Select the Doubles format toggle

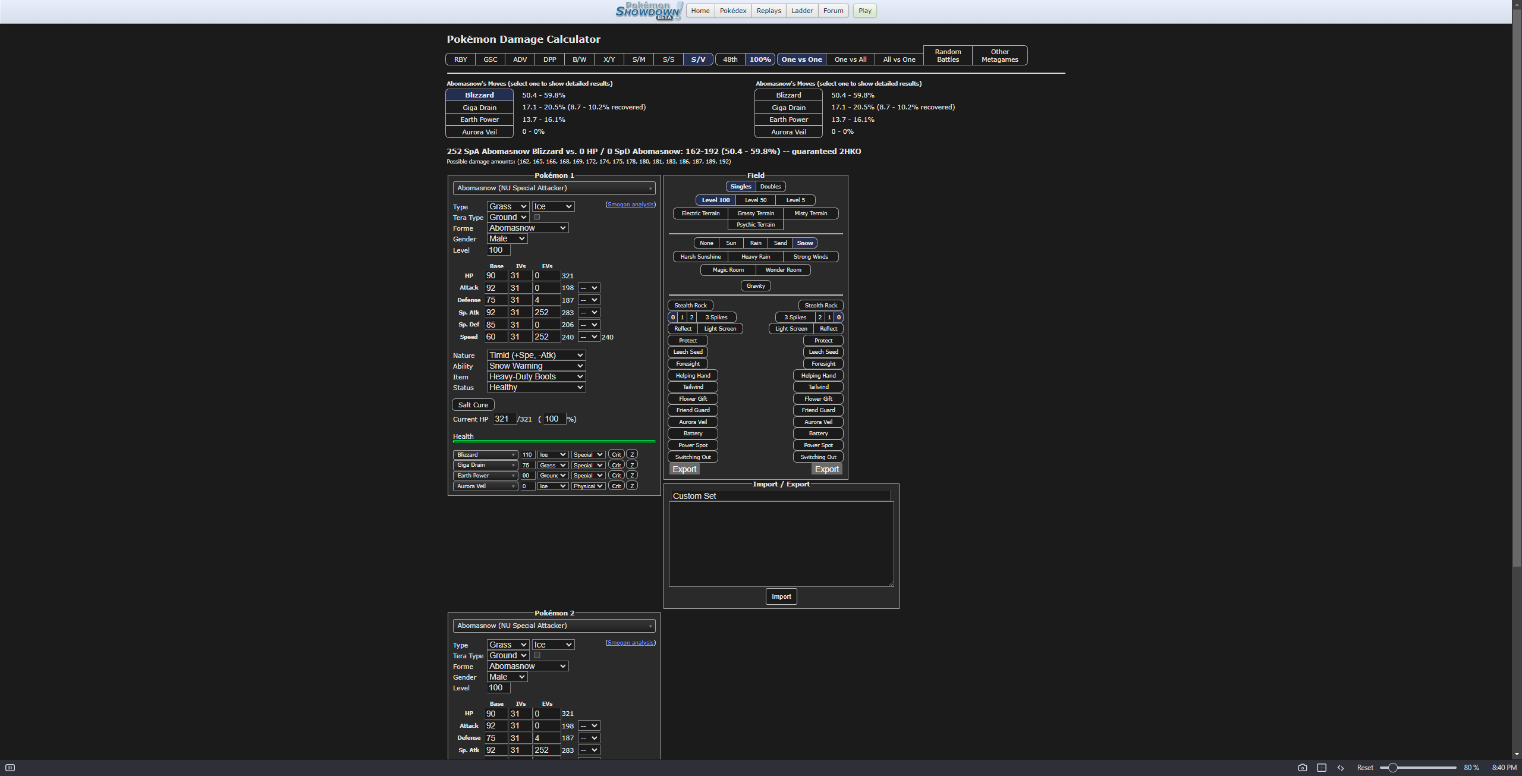[x=770, y=187]
